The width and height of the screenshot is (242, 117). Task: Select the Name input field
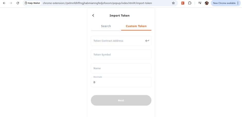click(121, 69)
